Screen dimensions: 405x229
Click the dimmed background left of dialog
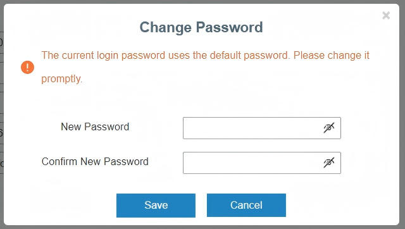[1, 114]
